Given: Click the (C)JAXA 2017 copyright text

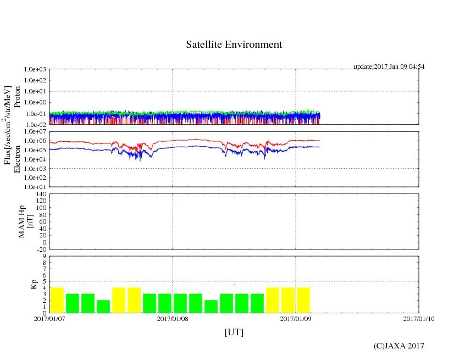Looking at the screenshot, I should click(x=398, y=346).
